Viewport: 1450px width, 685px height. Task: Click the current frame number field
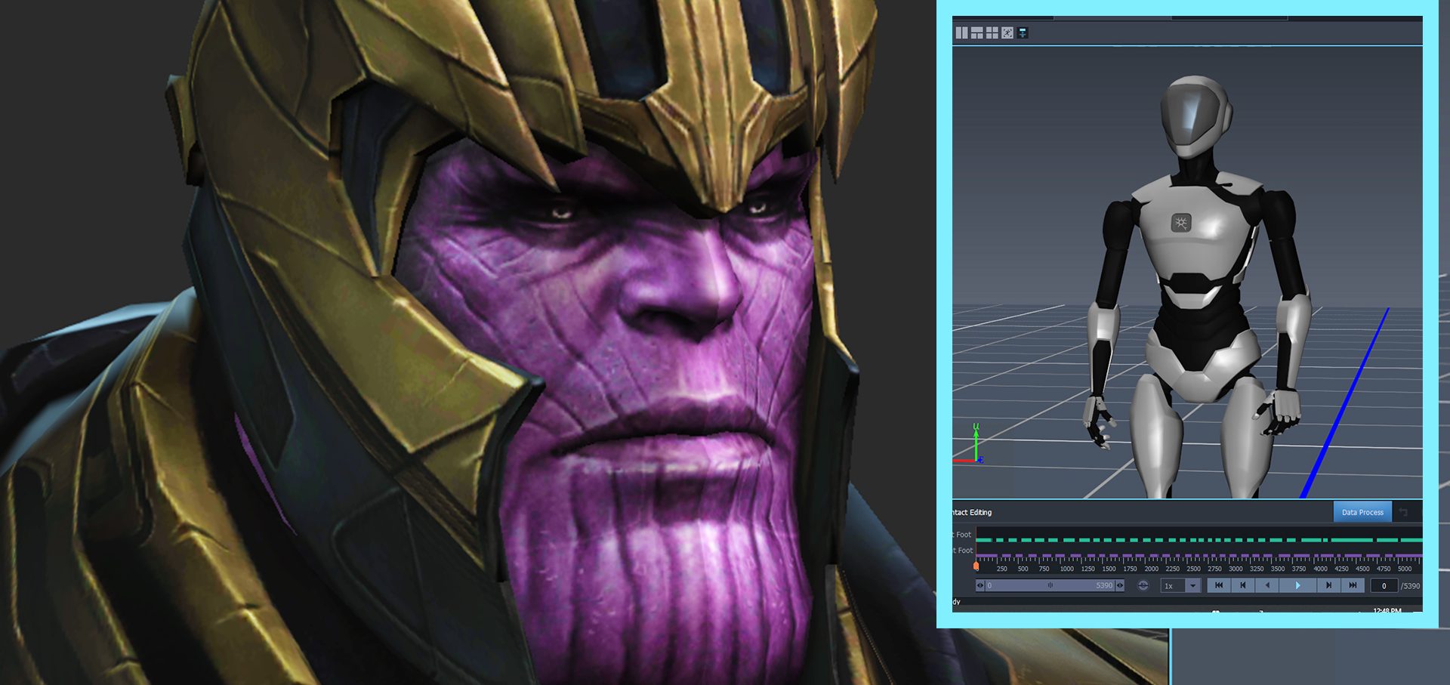tap(1384, 586)
